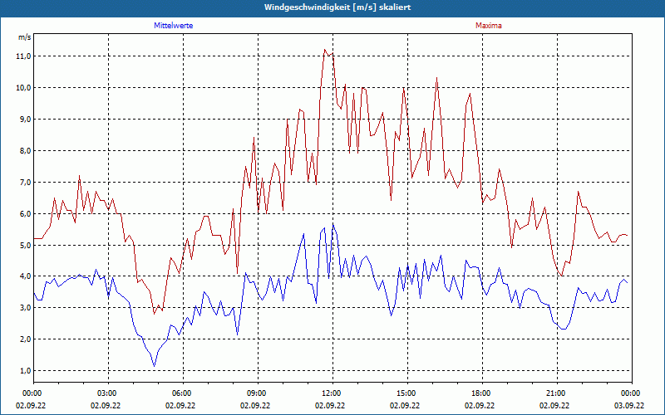This screenshot has height=415, width=665.
Task: Select the 5,0 y-axis value
Action: tap(26, 245)
